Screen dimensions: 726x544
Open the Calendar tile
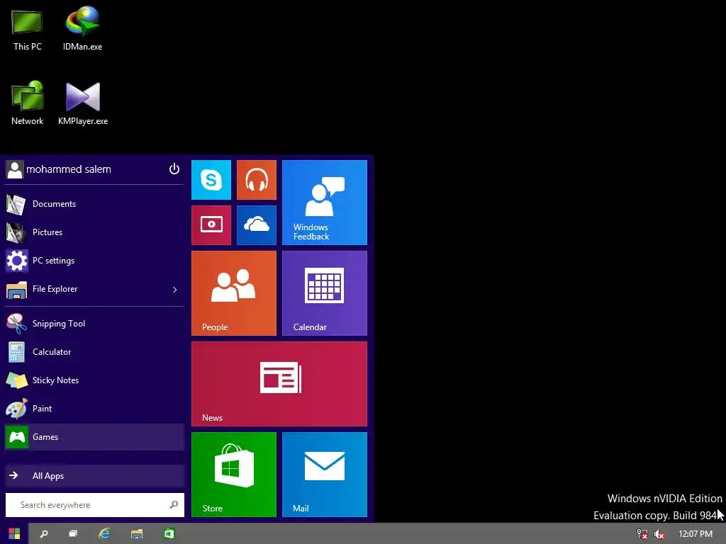[325, 293]
